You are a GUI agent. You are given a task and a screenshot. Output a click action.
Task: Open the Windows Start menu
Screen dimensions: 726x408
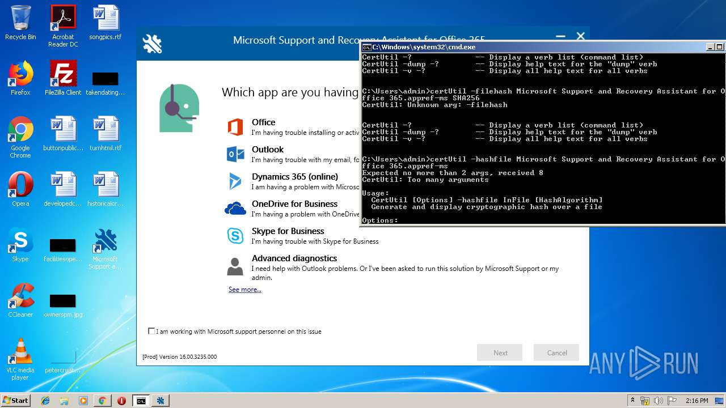pos(15,400)
